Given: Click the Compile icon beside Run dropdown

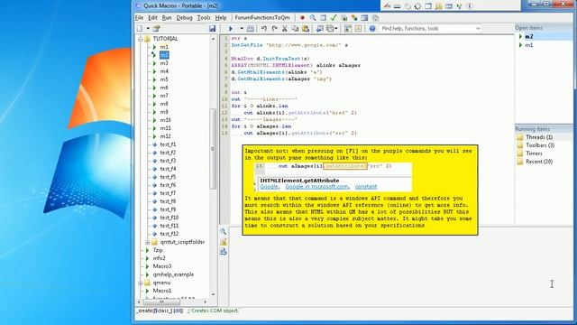Looking at the screenshot, I should coord(251,29).
